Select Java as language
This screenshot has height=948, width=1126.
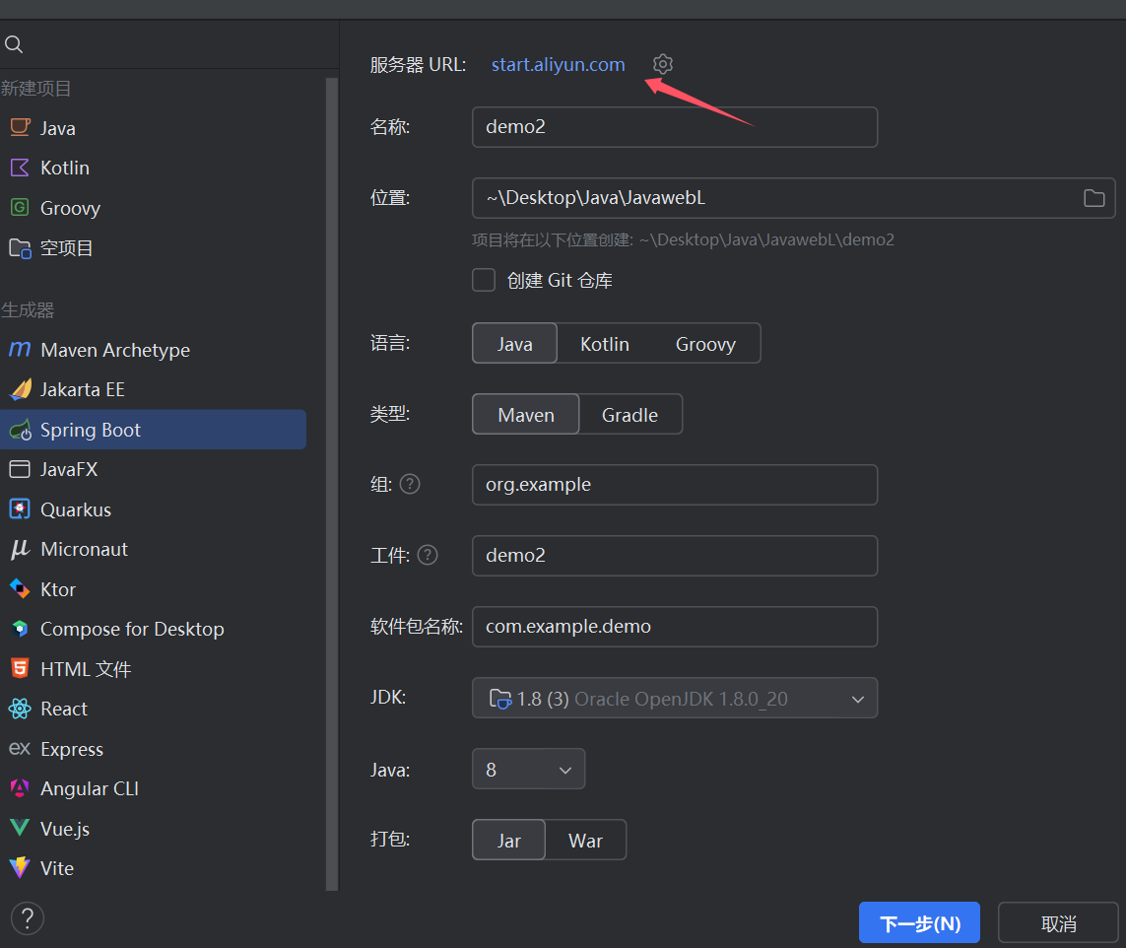coord(515,343)
